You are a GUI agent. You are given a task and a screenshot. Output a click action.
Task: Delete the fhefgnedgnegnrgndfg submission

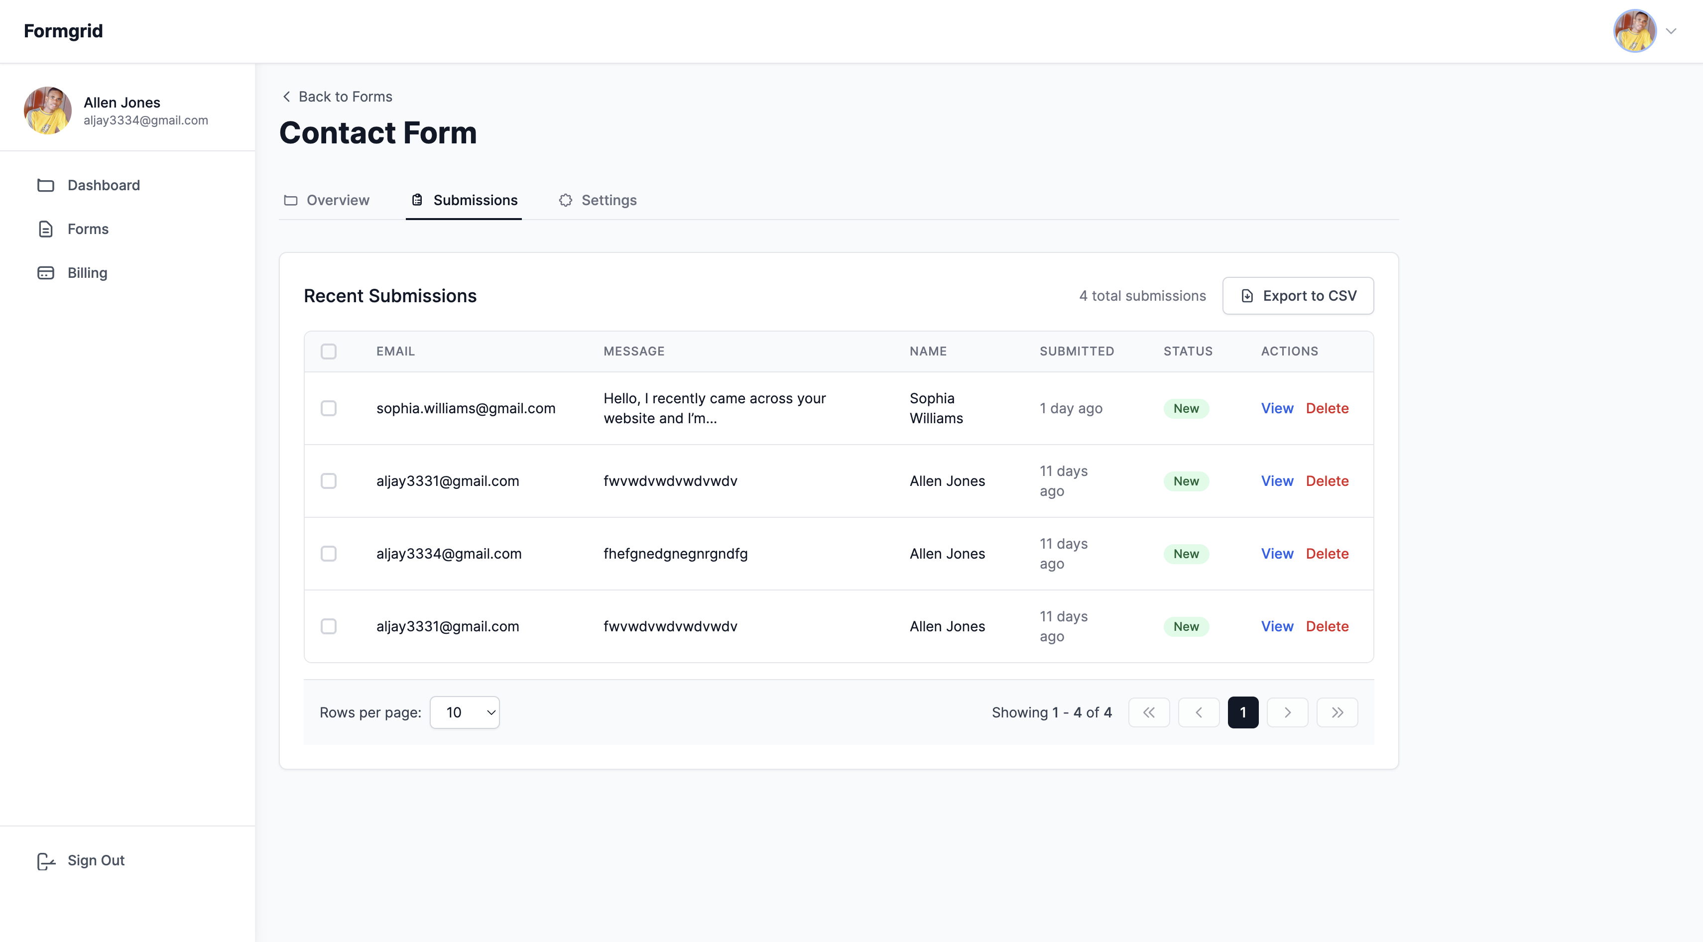pyautogui.click(x=1327, y=553)
